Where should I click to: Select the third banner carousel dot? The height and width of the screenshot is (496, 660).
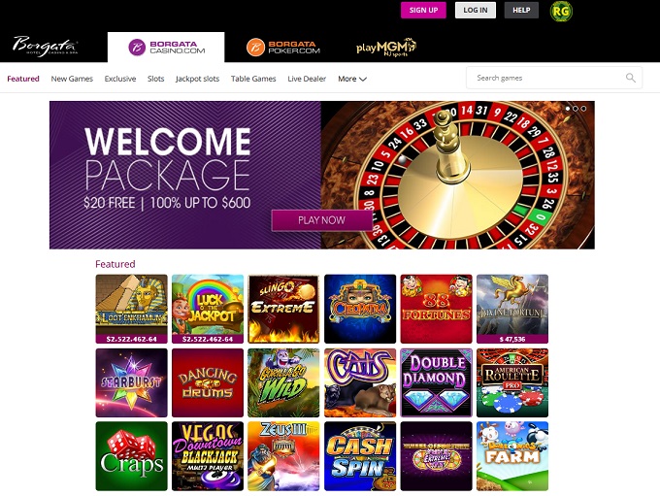pyautogui.click(x=583, y=109)
